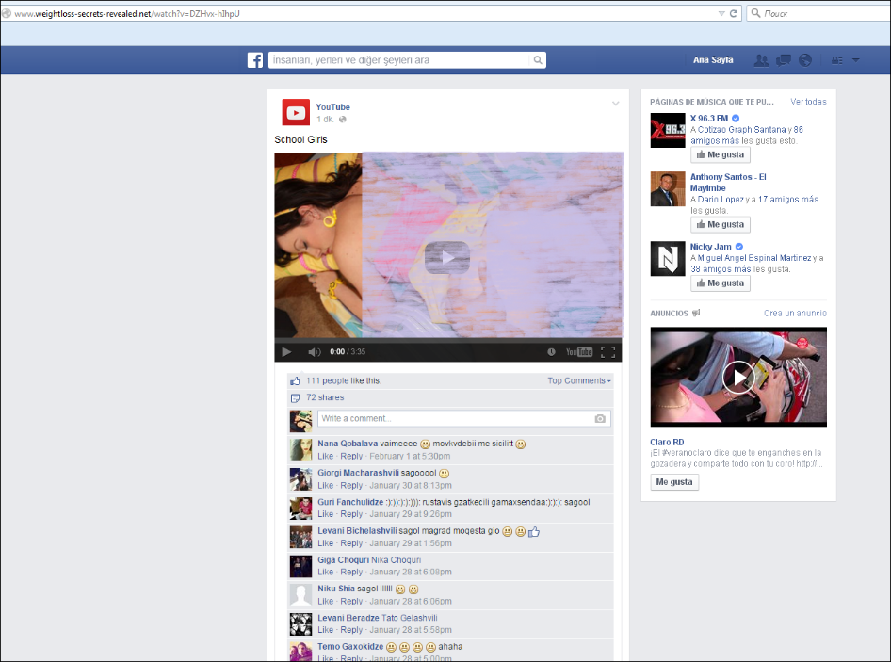Open Guri Fanchulidze profile link

pos(350,502)
